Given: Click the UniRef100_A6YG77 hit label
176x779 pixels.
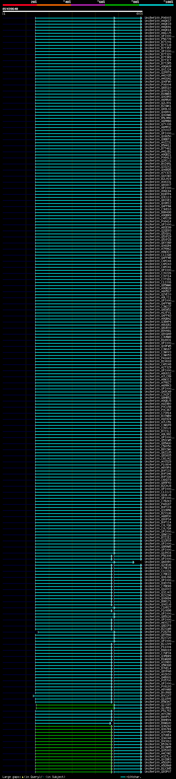Looking at the screenshot, I should [158, 623].
